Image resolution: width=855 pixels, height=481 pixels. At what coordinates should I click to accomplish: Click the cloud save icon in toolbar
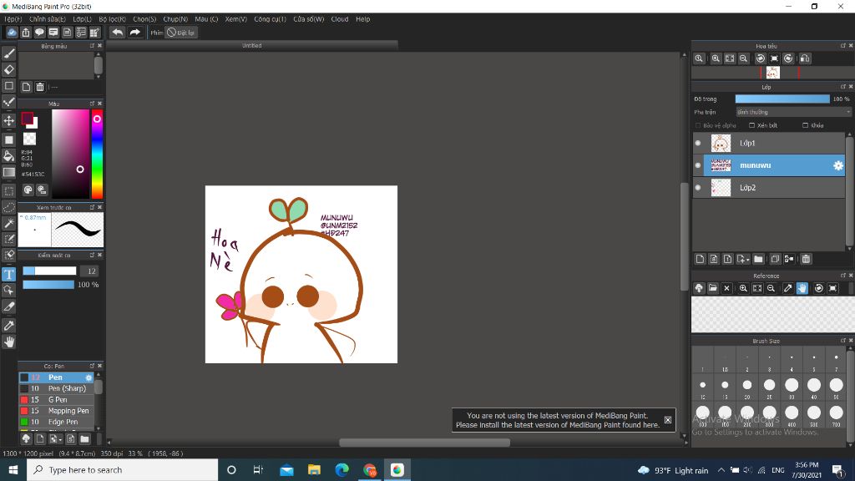[x=12, y=33]
